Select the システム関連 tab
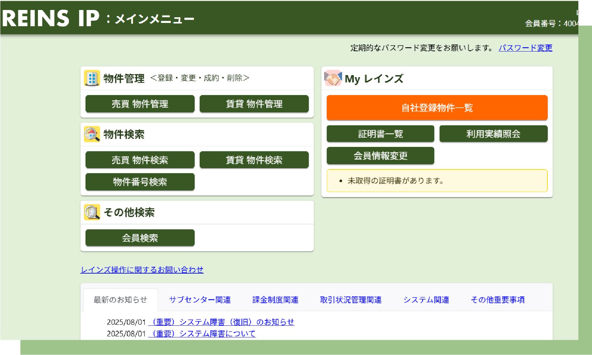The image size is (592, 355). 426,300
